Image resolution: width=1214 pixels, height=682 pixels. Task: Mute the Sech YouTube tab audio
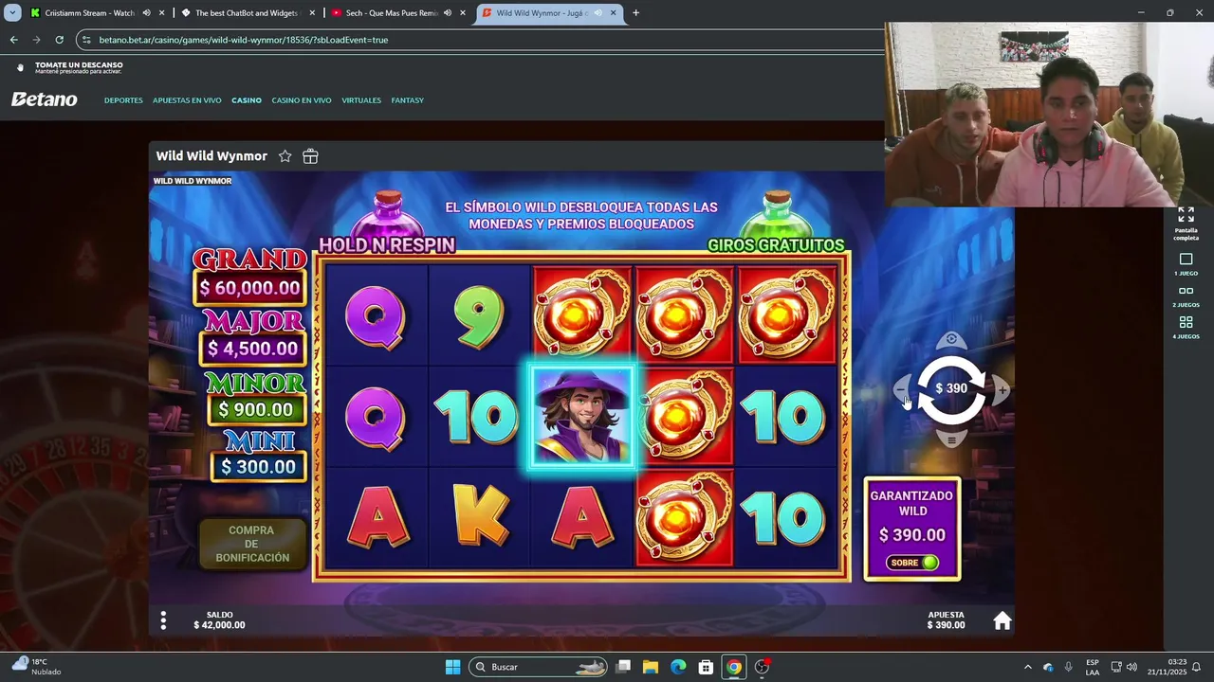pos(447,13)
